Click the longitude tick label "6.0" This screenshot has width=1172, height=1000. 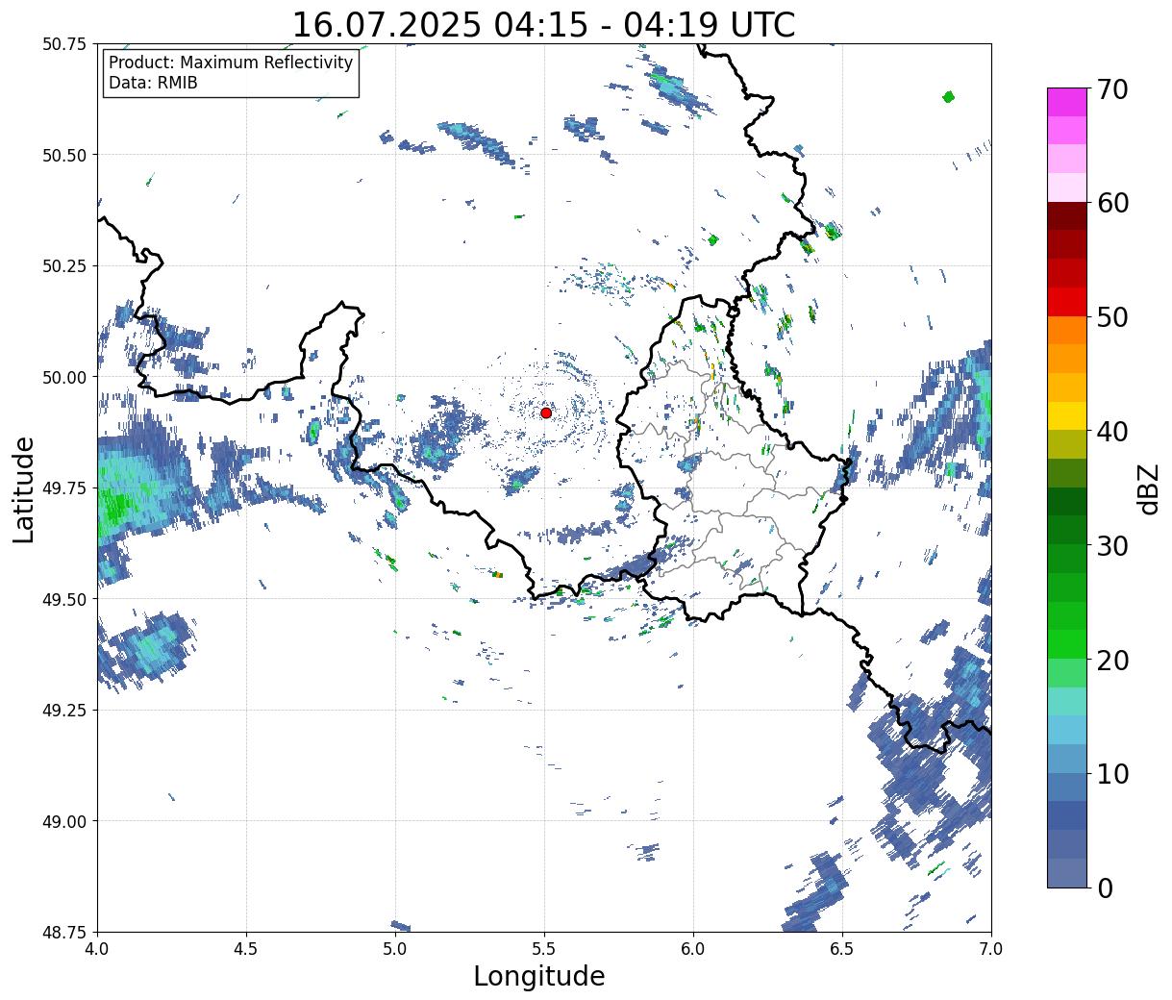point(693,948)
